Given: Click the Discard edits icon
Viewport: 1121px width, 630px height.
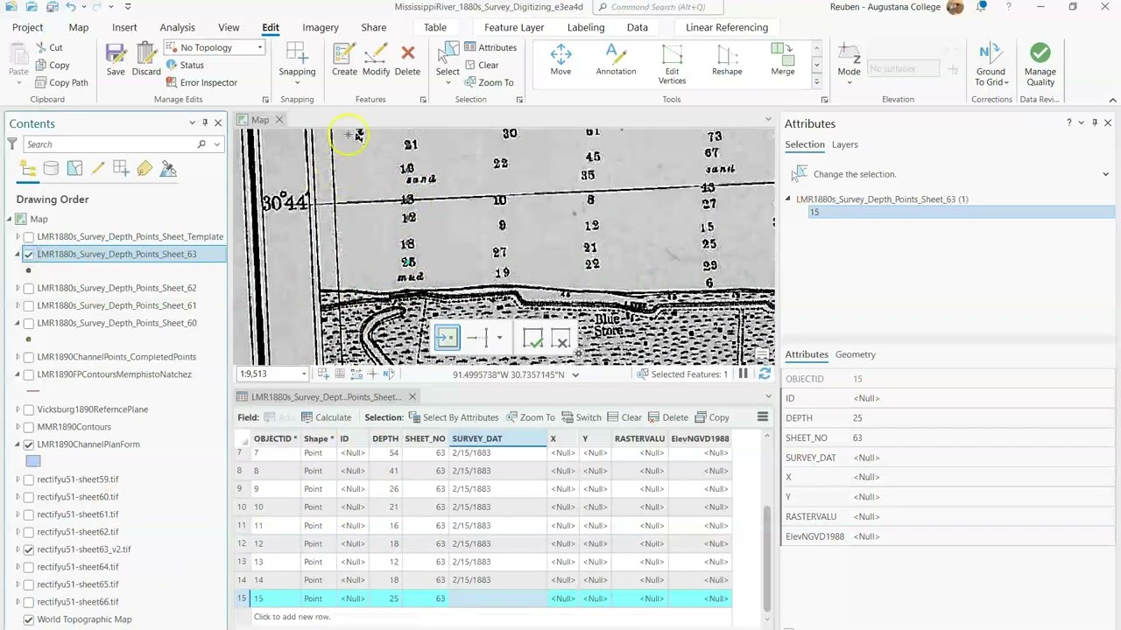Looking at the screenshot, I should pyautogui.click(x=146, y=54).
